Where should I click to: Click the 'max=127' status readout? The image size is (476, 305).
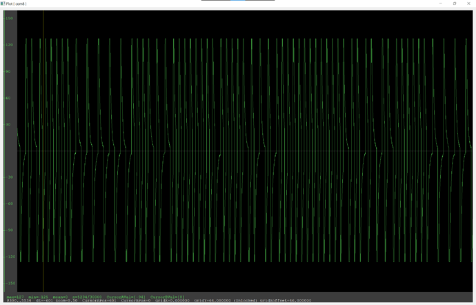(15, 297)
